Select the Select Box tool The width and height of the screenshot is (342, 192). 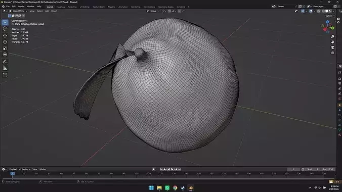(5, 22)
